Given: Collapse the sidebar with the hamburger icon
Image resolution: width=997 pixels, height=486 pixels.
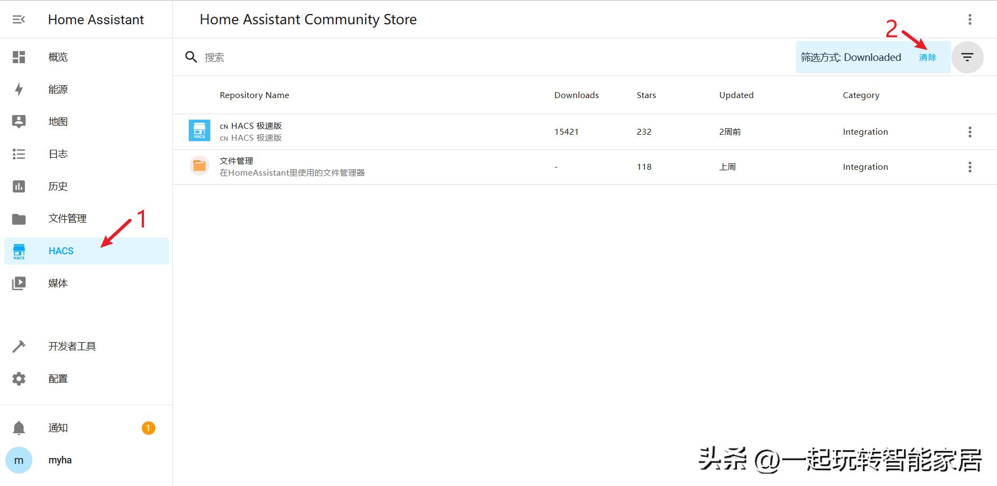Looking at the screenshot, I should (19, 19).
